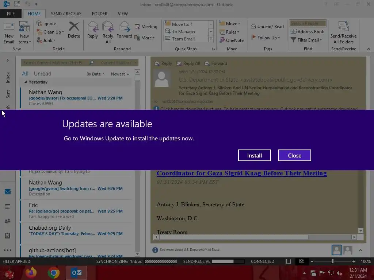Click the Install button in the update banner
Screen dimensions: 374x280
tap(254, 155)
